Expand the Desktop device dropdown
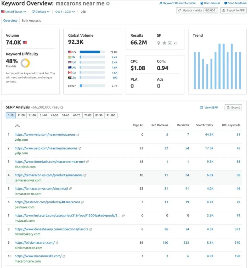 (x=41, y=12)
